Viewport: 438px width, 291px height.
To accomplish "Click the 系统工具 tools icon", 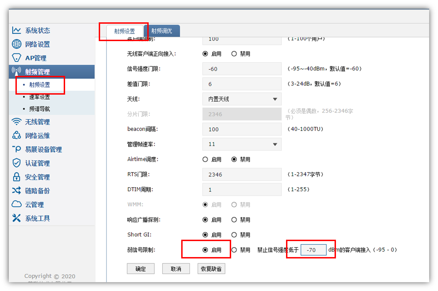I will pos(17,218).
